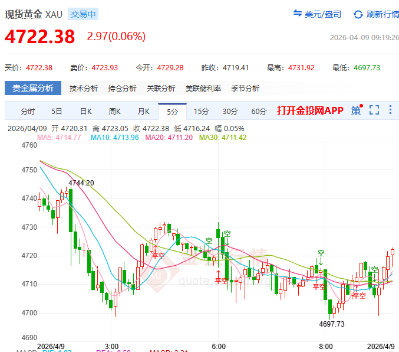Screen dimensions: 399x352
Task: Click the 美元/盎司 unit link
Action: point(323,14)
